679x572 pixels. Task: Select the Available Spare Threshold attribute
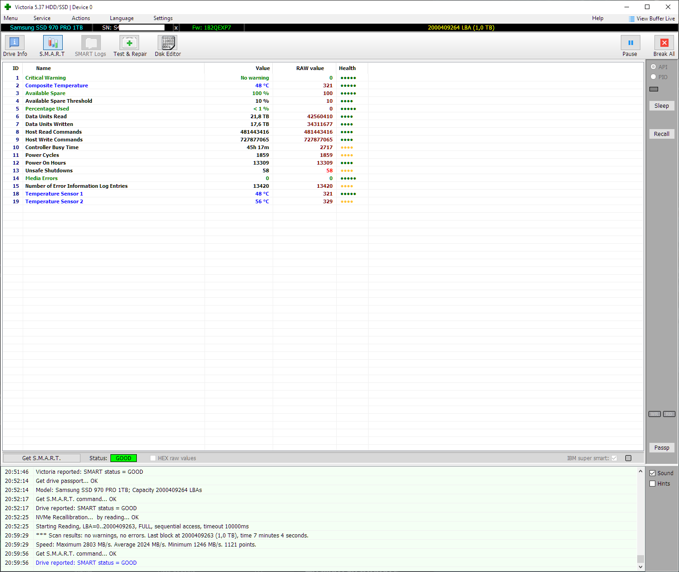point(323,101)
